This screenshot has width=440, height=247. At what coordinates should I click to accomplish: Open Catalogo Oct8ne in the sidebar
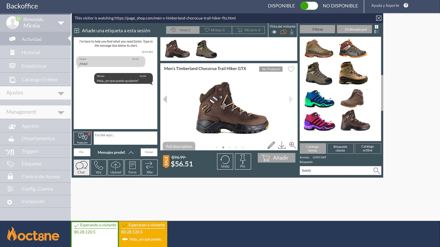(35, 80)
